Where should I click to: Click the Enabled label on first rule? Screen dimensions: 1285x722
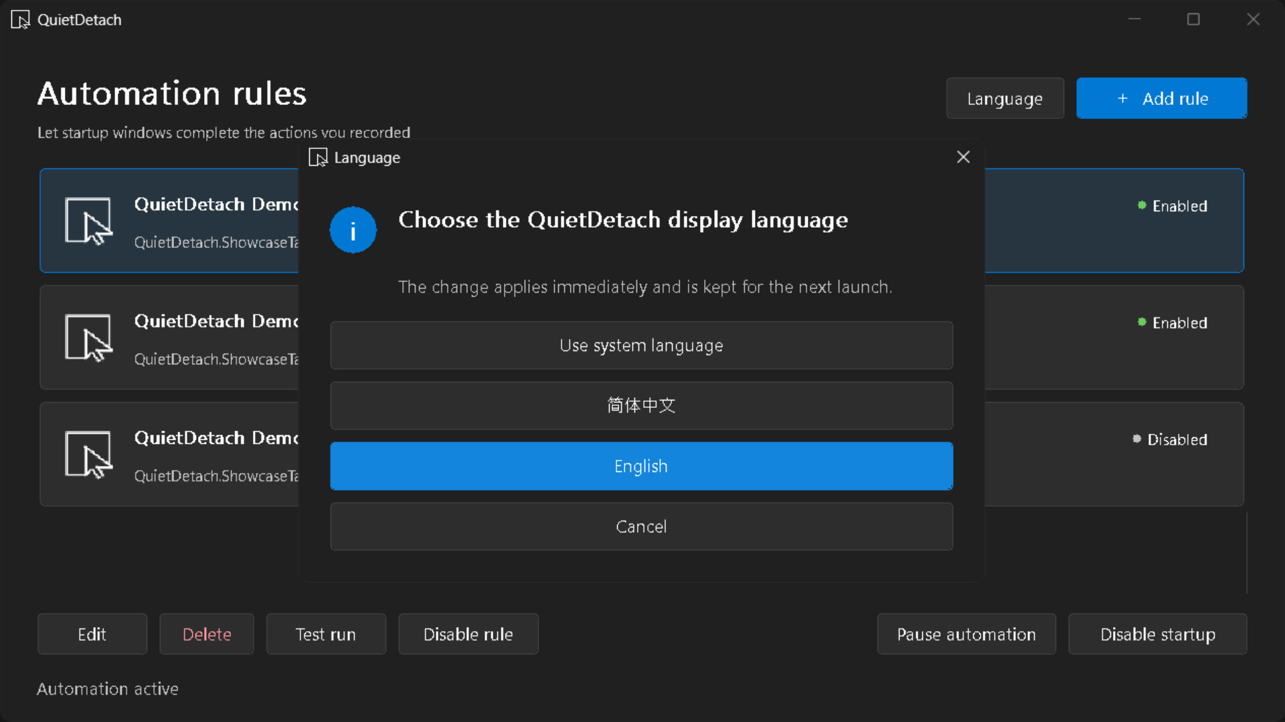[x=1180, y=206]
